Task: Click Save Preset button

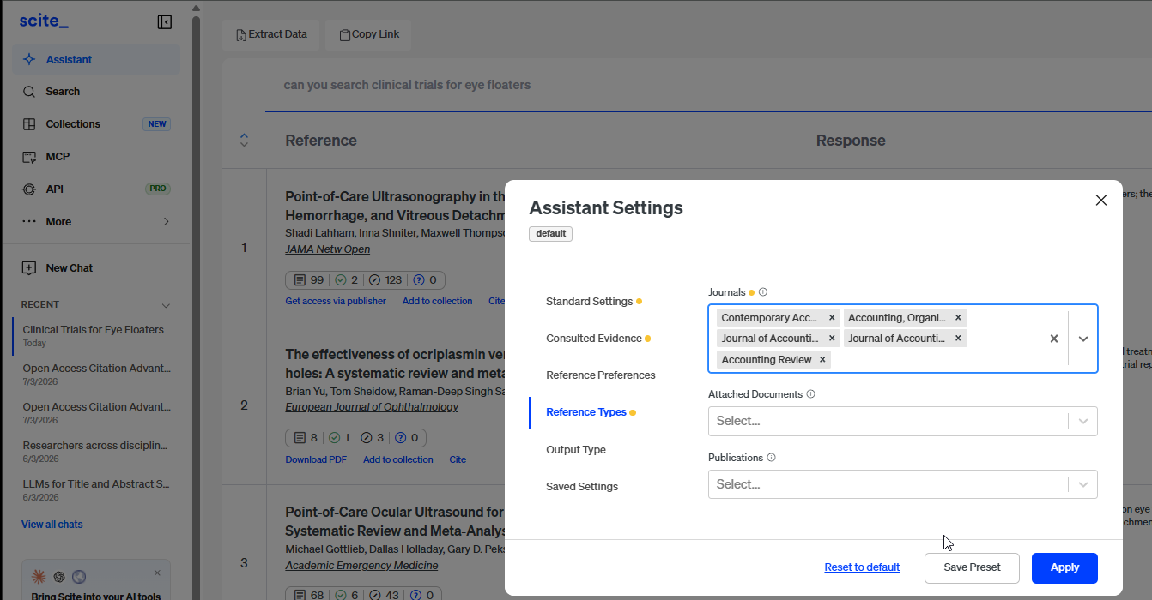Action: [x=972, y=567]
